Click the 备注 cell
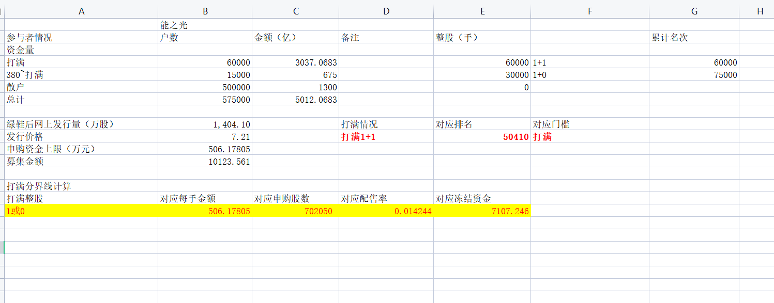 (x=386, y=37)
